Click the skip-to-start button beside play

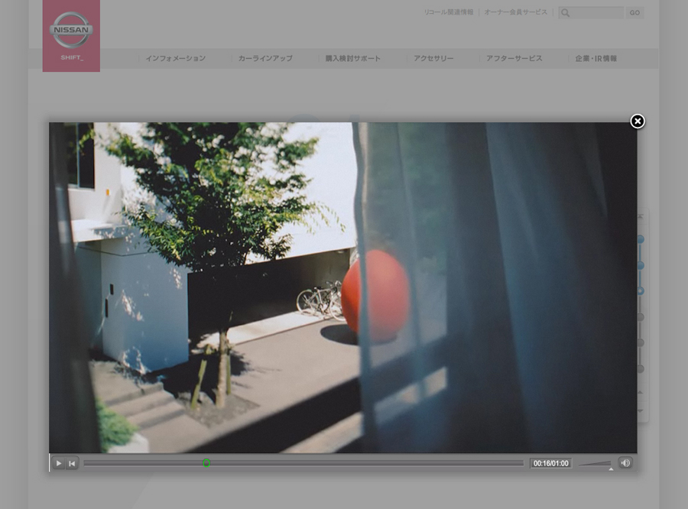[x=72, y=463]
